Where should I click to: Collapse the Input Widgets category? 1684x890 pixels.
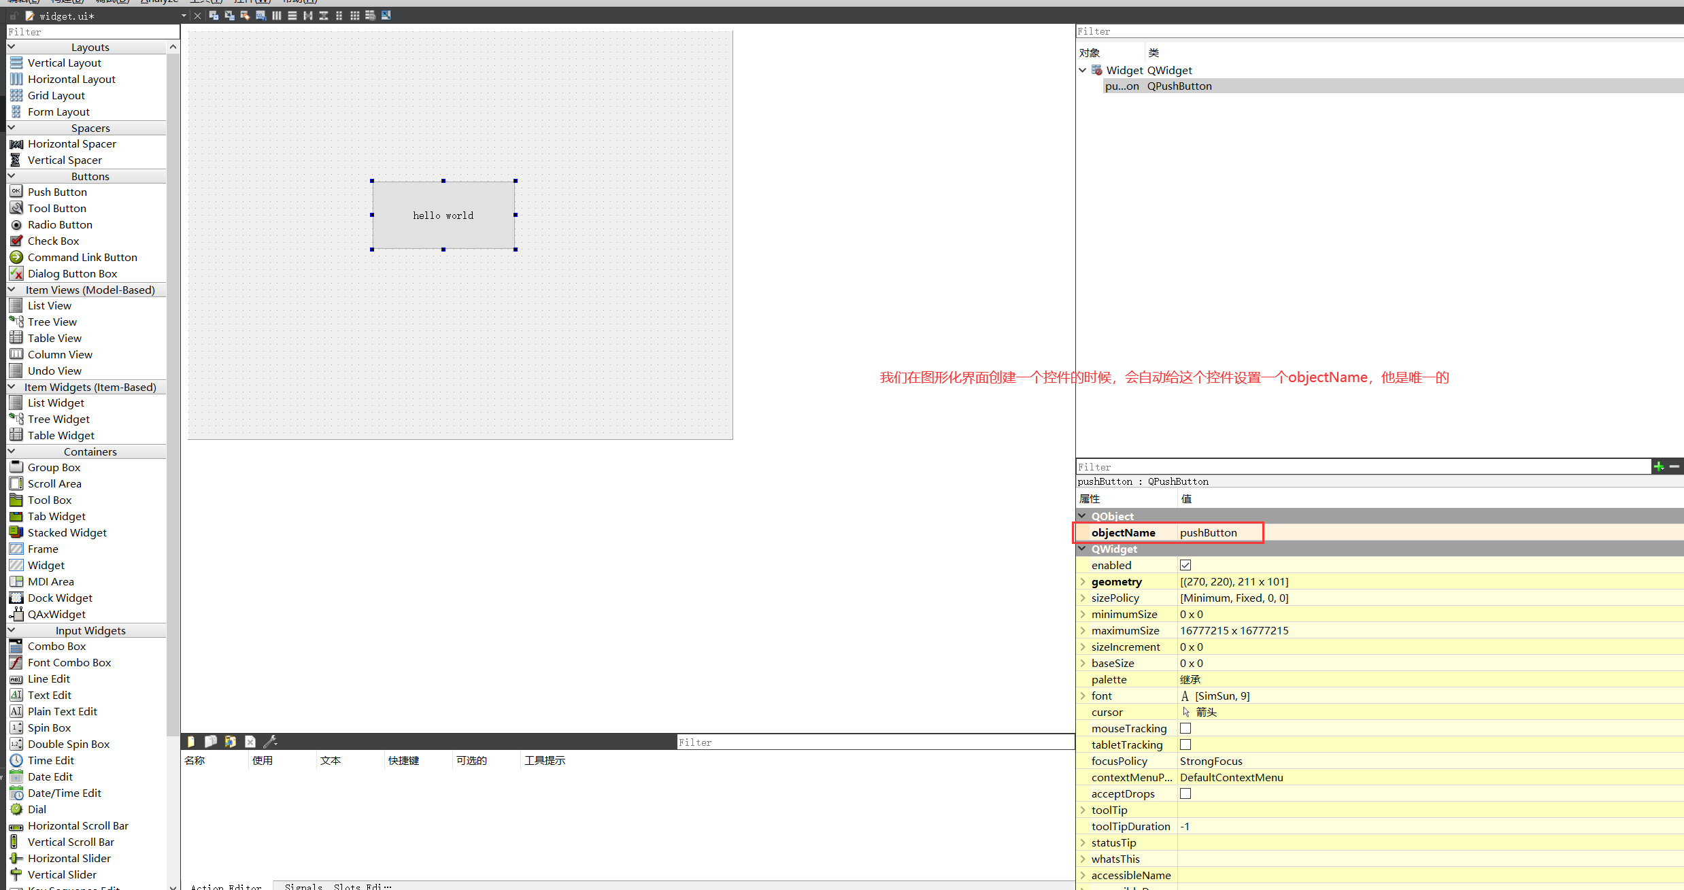12,630
